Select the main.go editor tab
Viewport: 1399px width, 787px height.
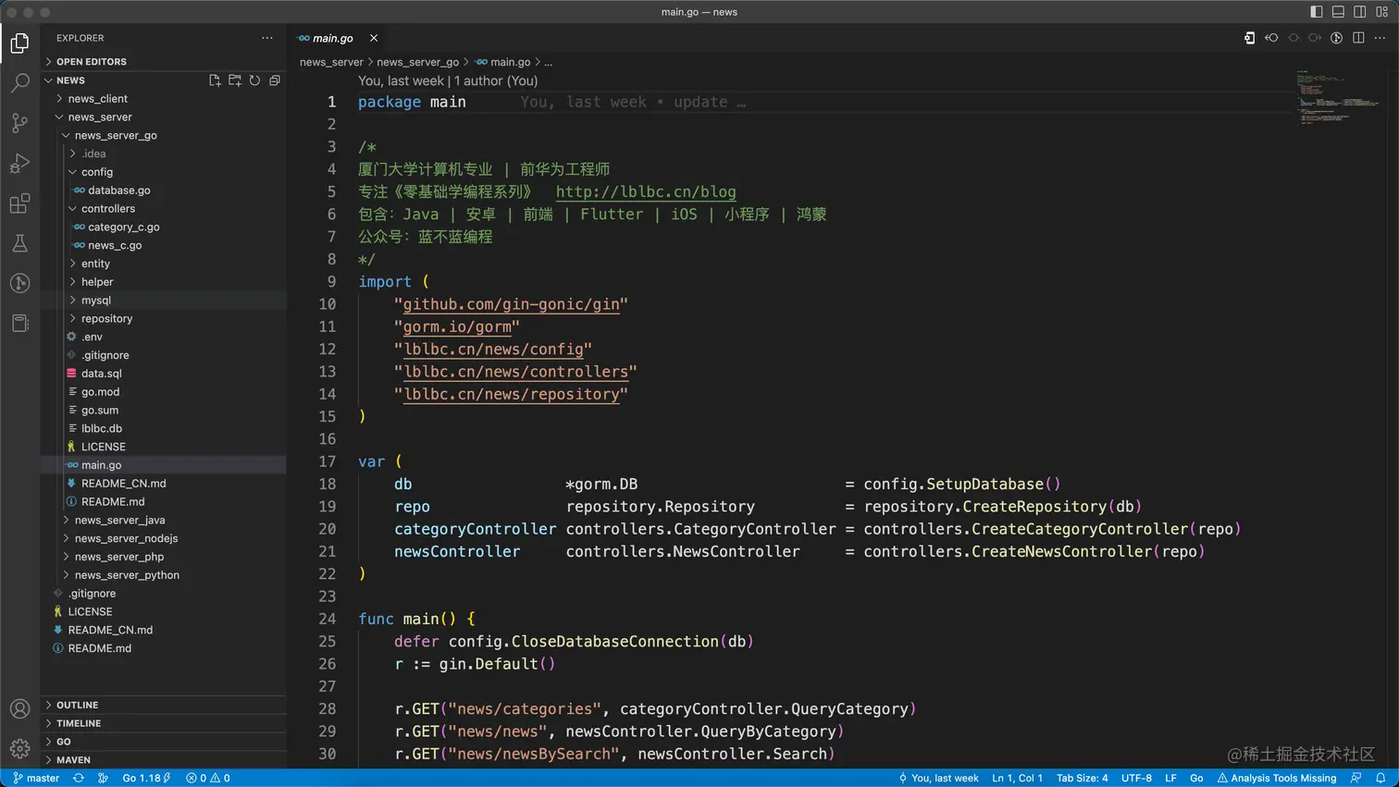click(333, 38)
